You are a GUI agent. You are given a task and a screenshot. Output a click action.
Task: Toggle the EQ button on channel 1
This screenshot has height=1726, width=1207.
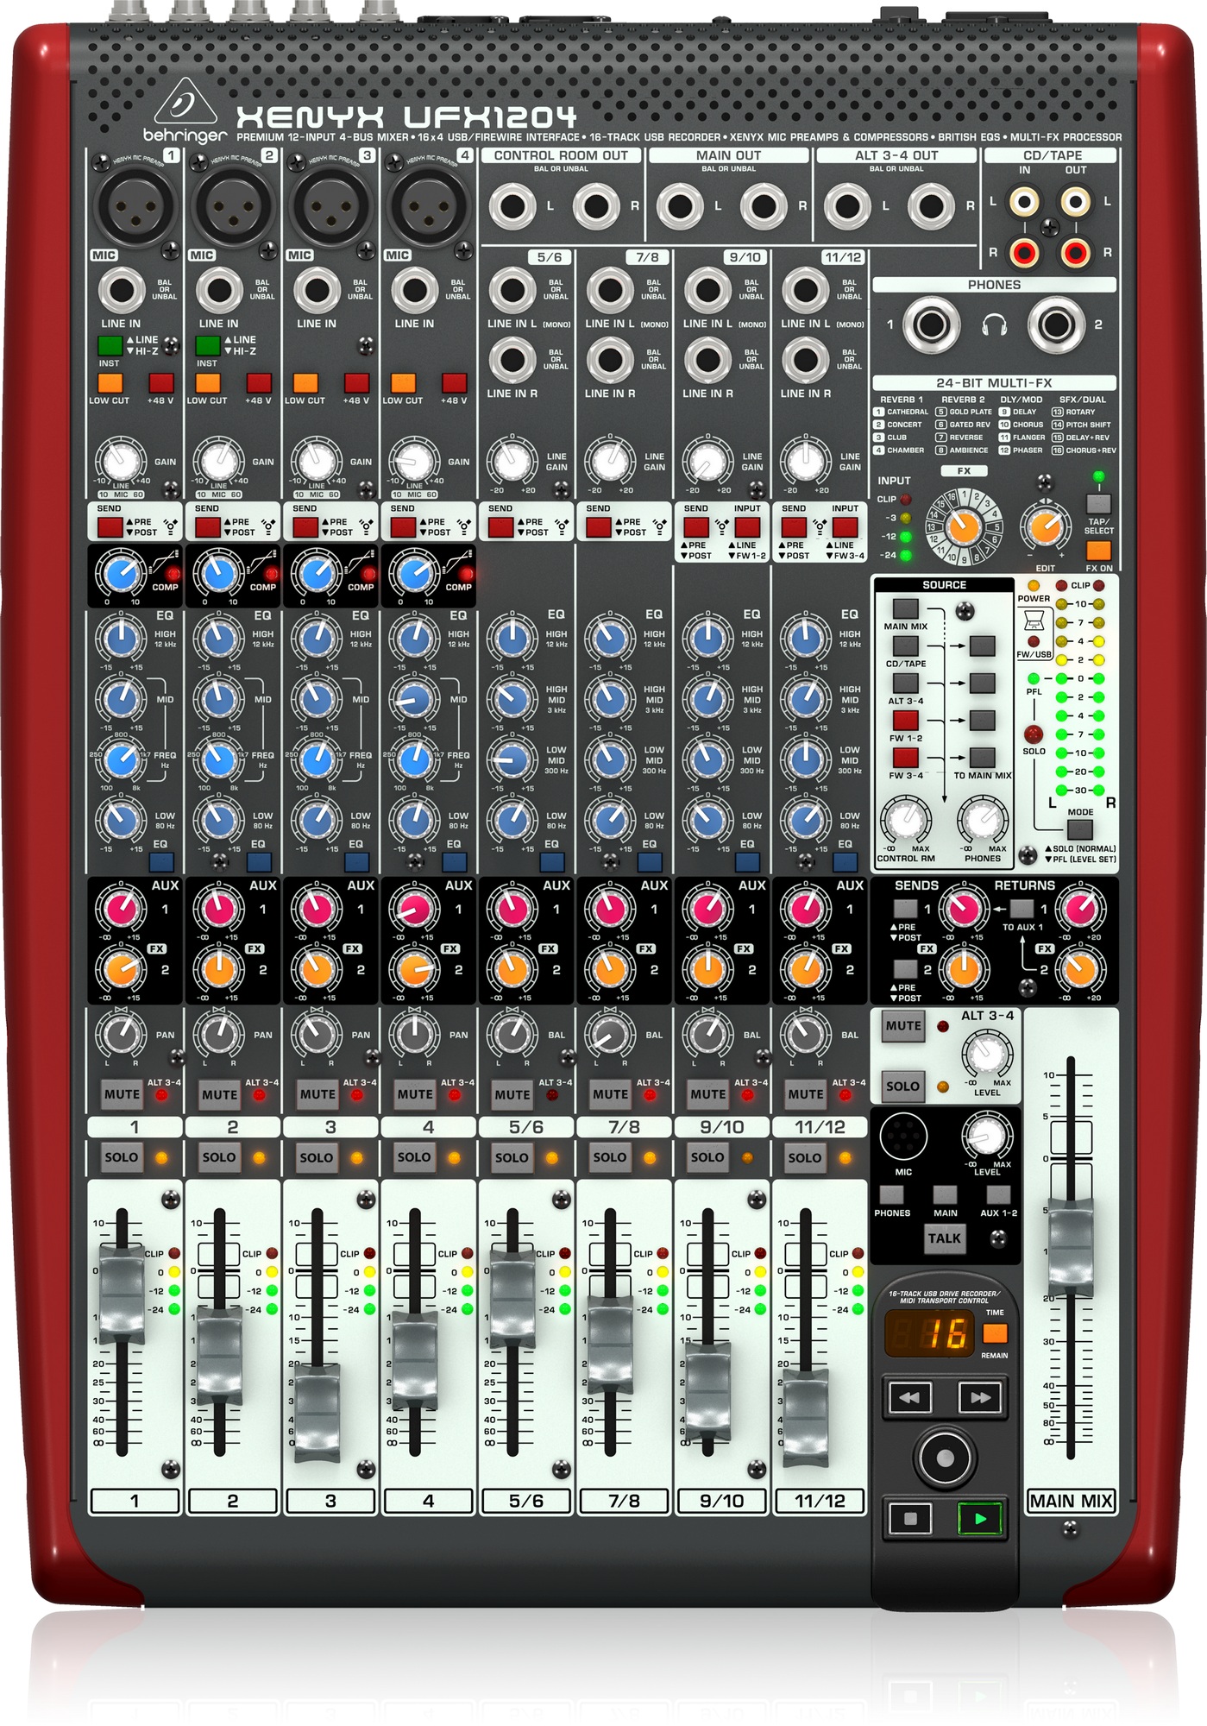click(x=161, y=861)
